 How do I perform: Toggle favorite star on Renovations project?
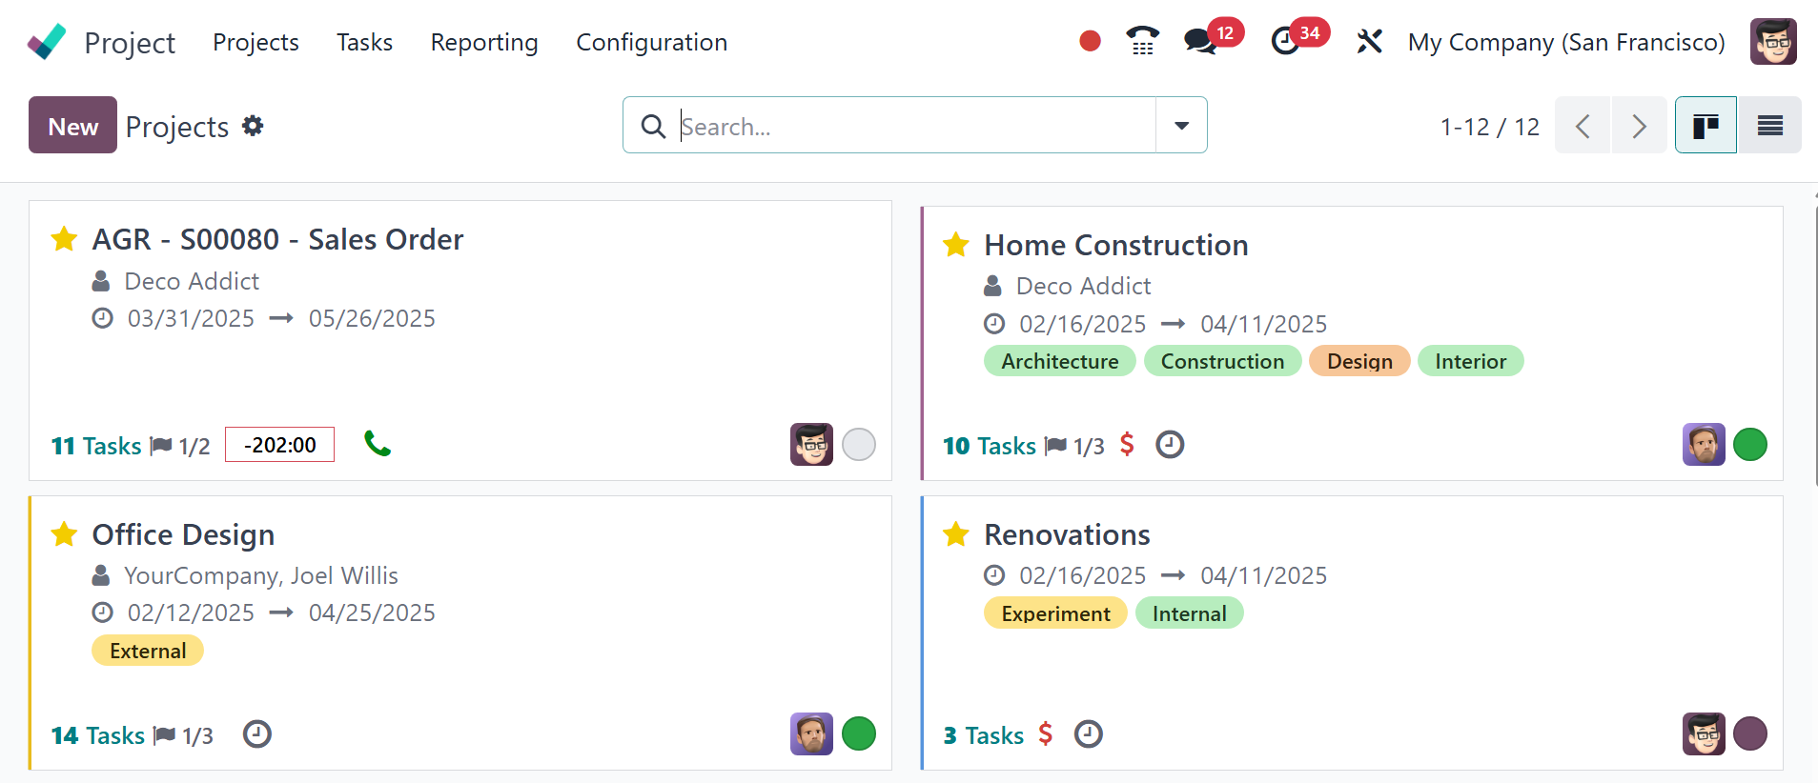coord(956,534)
